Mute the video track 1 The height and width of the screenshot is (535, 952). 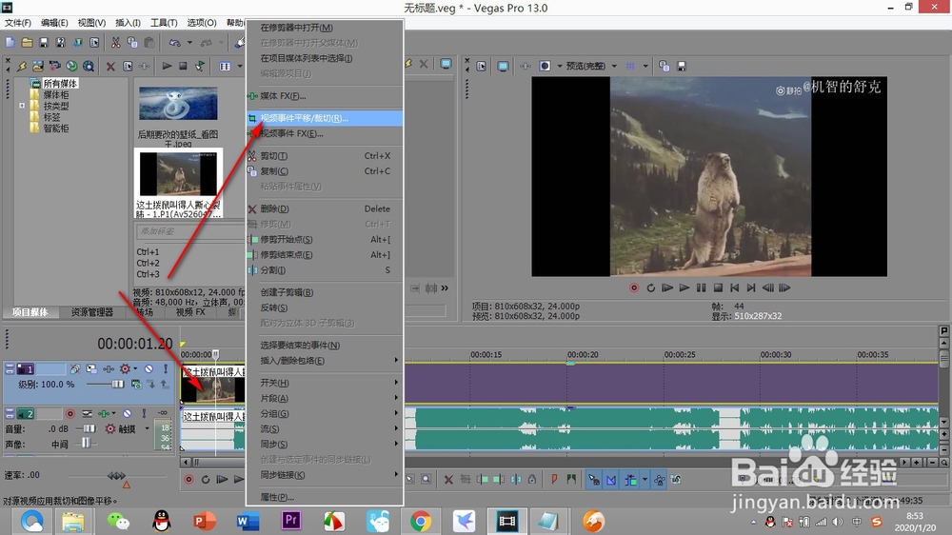[149, 368]
